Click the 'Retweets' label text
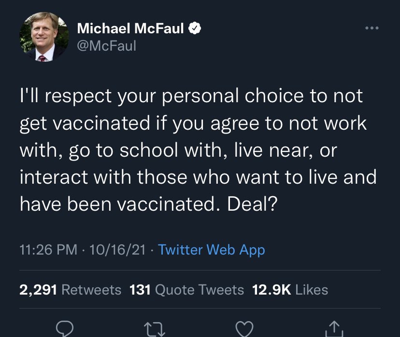 (91, 289)
